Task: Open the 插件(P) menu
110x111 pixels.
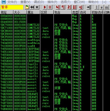Action: pyautogui.click(x=52, y=2)
